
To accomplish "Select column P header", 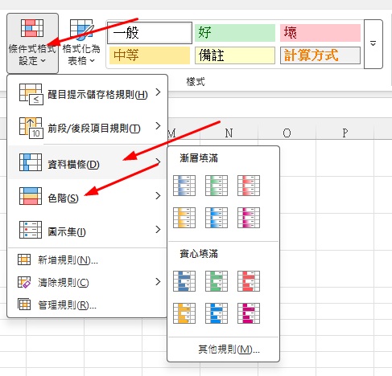I will point(345,133).
